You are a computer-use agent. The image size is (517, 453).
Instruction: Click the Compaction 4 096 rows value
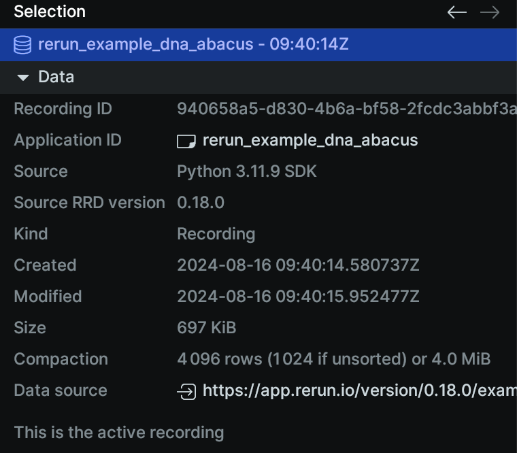[x=333, y=359]
